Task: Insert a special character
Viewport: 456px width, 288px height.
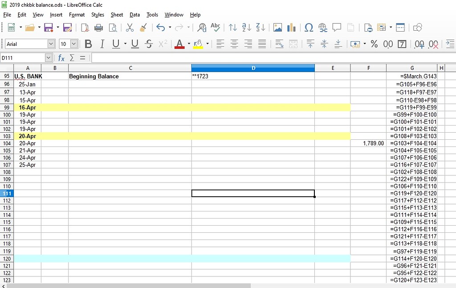Action: (309, 27)
